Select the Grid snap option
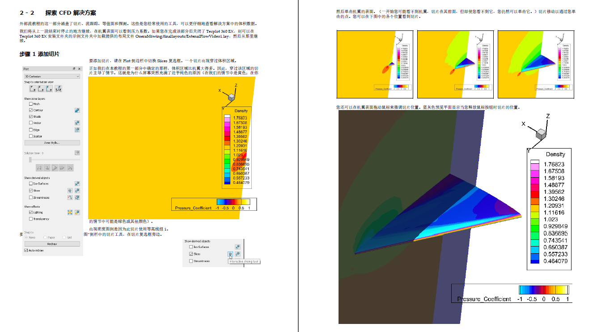 (x=64, y=238)
